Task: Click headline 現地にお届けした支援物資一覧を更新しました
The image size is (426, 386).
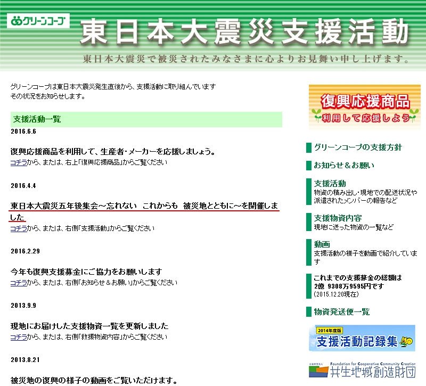Action: [x=89, y=326]
